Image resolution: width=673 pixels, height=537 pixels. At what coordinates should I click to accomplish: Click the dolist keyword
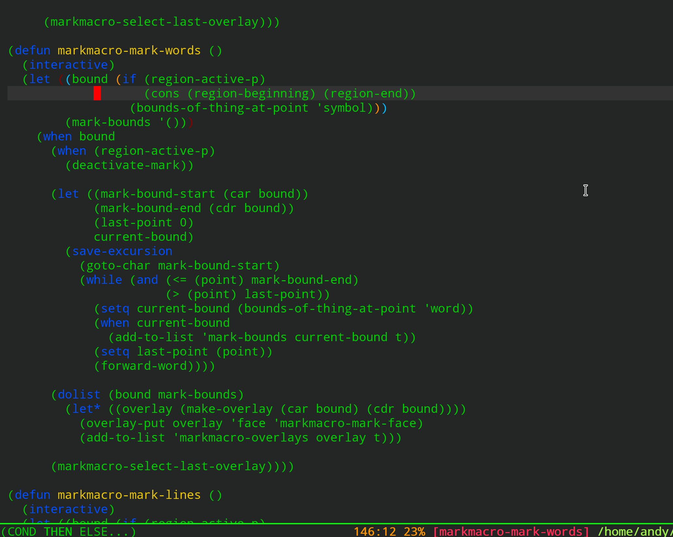pyautogui.click(x=79, y=395)
